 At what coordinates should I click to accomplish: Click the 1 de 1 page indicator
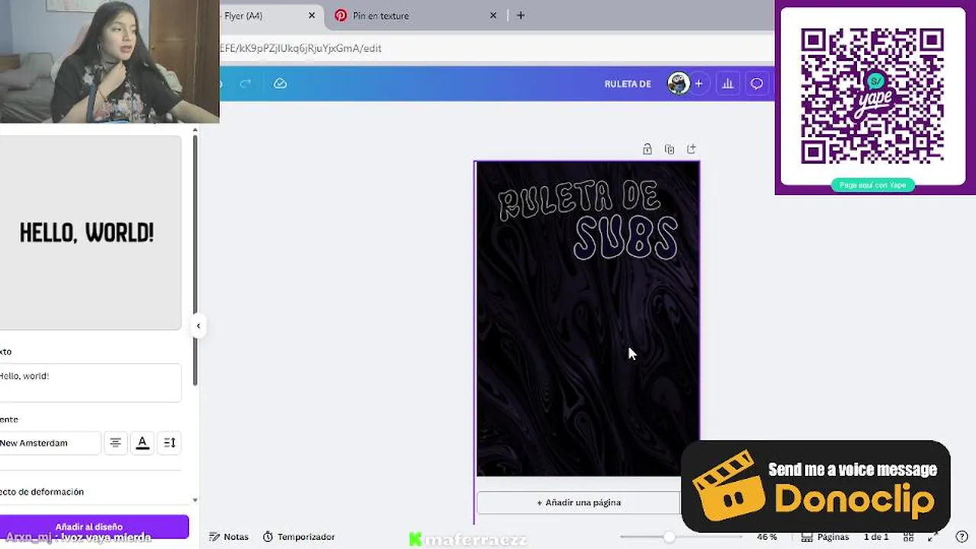pos(876,537)
